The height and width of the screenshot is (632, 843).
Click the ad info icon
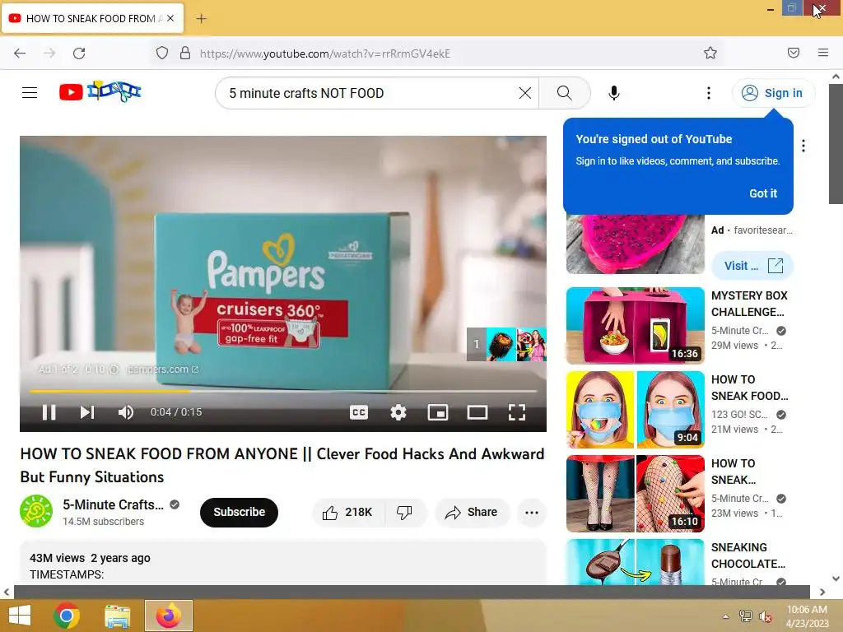point(114,369)
